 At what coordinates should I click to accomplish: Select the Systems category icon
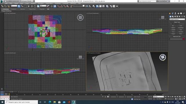click(x=184, y=16)
